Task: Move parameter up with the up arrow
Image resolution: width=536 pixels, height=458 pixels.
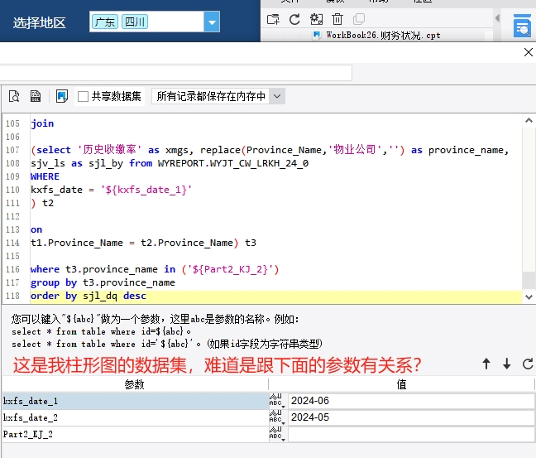Action: click(x=486, y=364)
